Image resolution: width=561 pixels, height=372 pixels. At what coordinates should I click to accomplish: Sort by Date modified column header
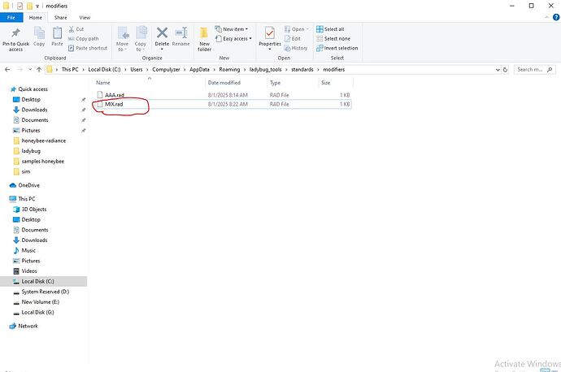[224, 83]
